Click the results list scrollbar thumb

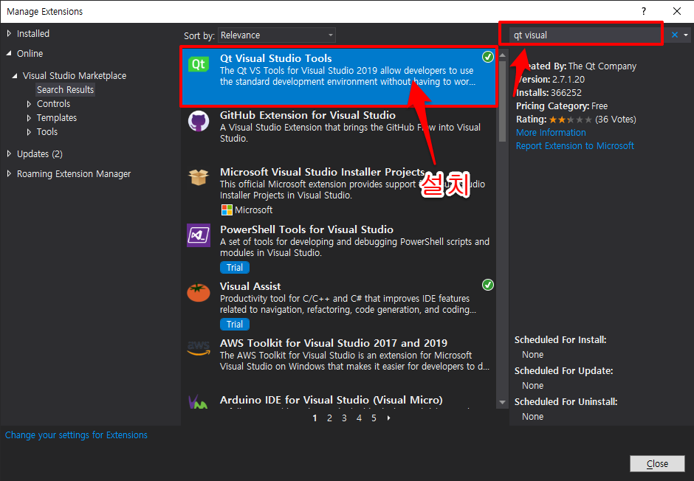click(x=502, y=101)
